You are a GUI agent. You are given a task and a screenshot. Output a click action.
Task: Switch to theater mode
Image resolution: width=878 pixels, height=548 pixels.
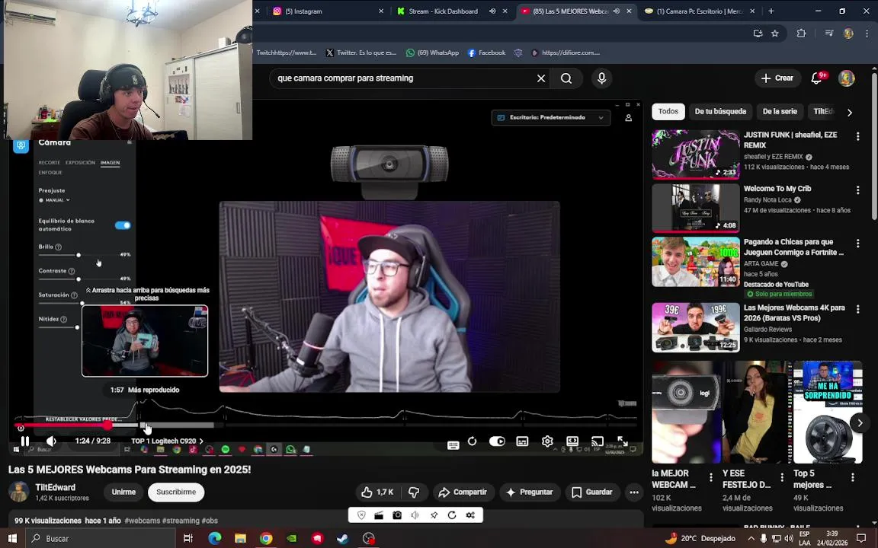pyautogui.click(x=572, y=441)
